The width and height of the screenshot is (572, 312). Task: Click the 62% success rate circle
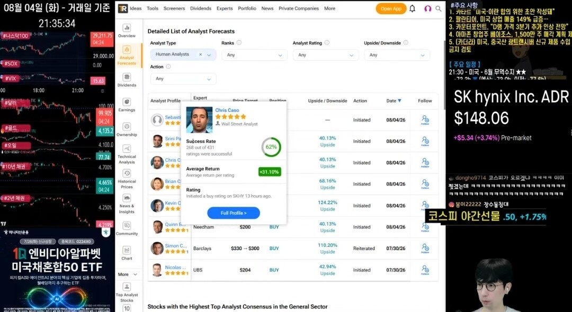pos(271,147)
